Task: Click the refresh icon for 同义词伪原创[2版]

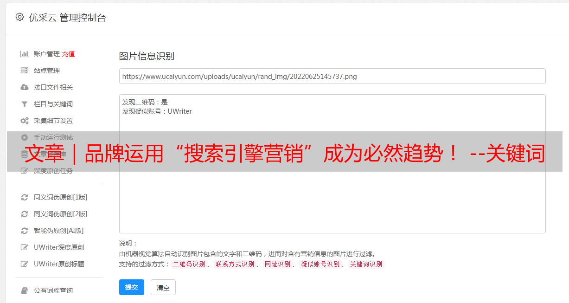Action: click(25, 214)
